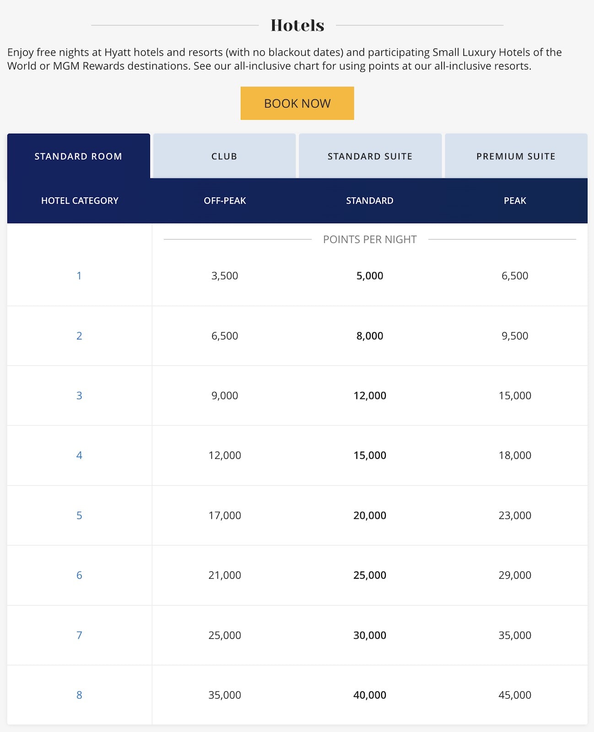Select the 35,000 peak value in category 7

[515, 635]
